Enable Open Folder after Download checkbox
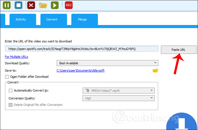 coord(7,77)
